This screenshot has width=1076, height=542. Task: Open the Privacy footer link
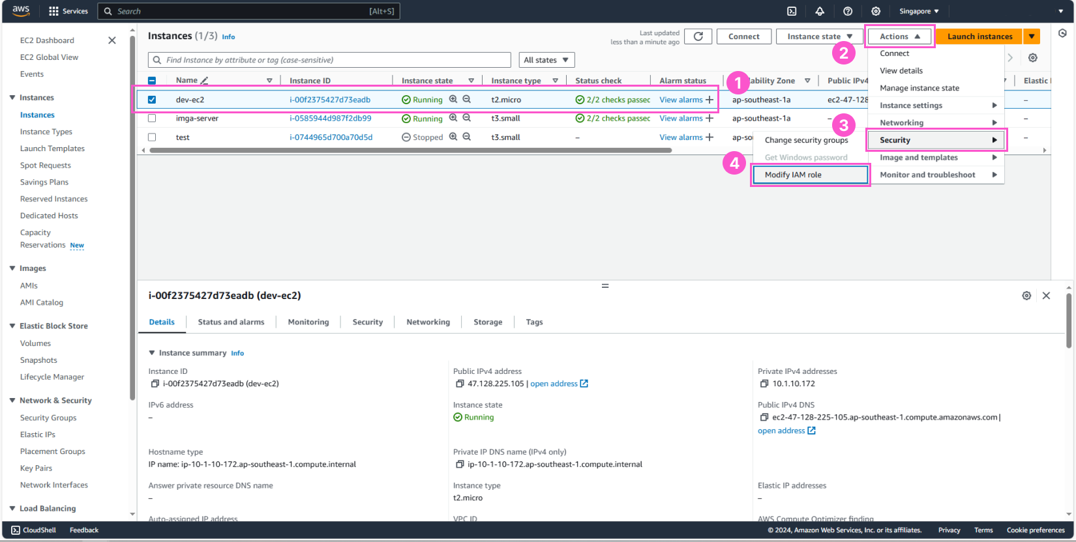point(949,530)
